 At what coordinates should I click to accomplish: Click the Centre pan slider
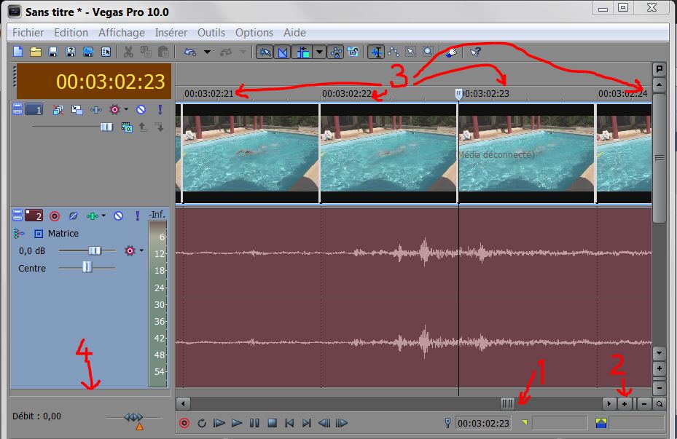(87, 267)
